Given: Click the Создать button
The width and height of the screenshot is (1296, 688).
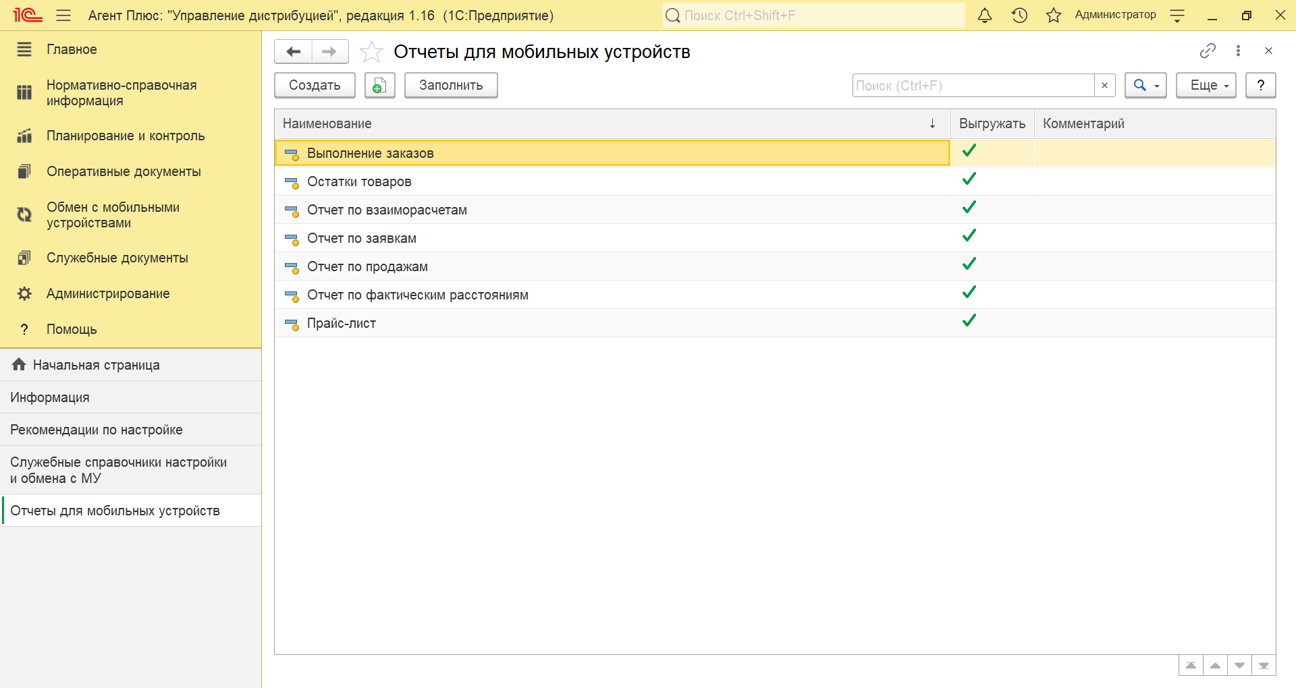Looking at the screenshot, I should (315, 86).
